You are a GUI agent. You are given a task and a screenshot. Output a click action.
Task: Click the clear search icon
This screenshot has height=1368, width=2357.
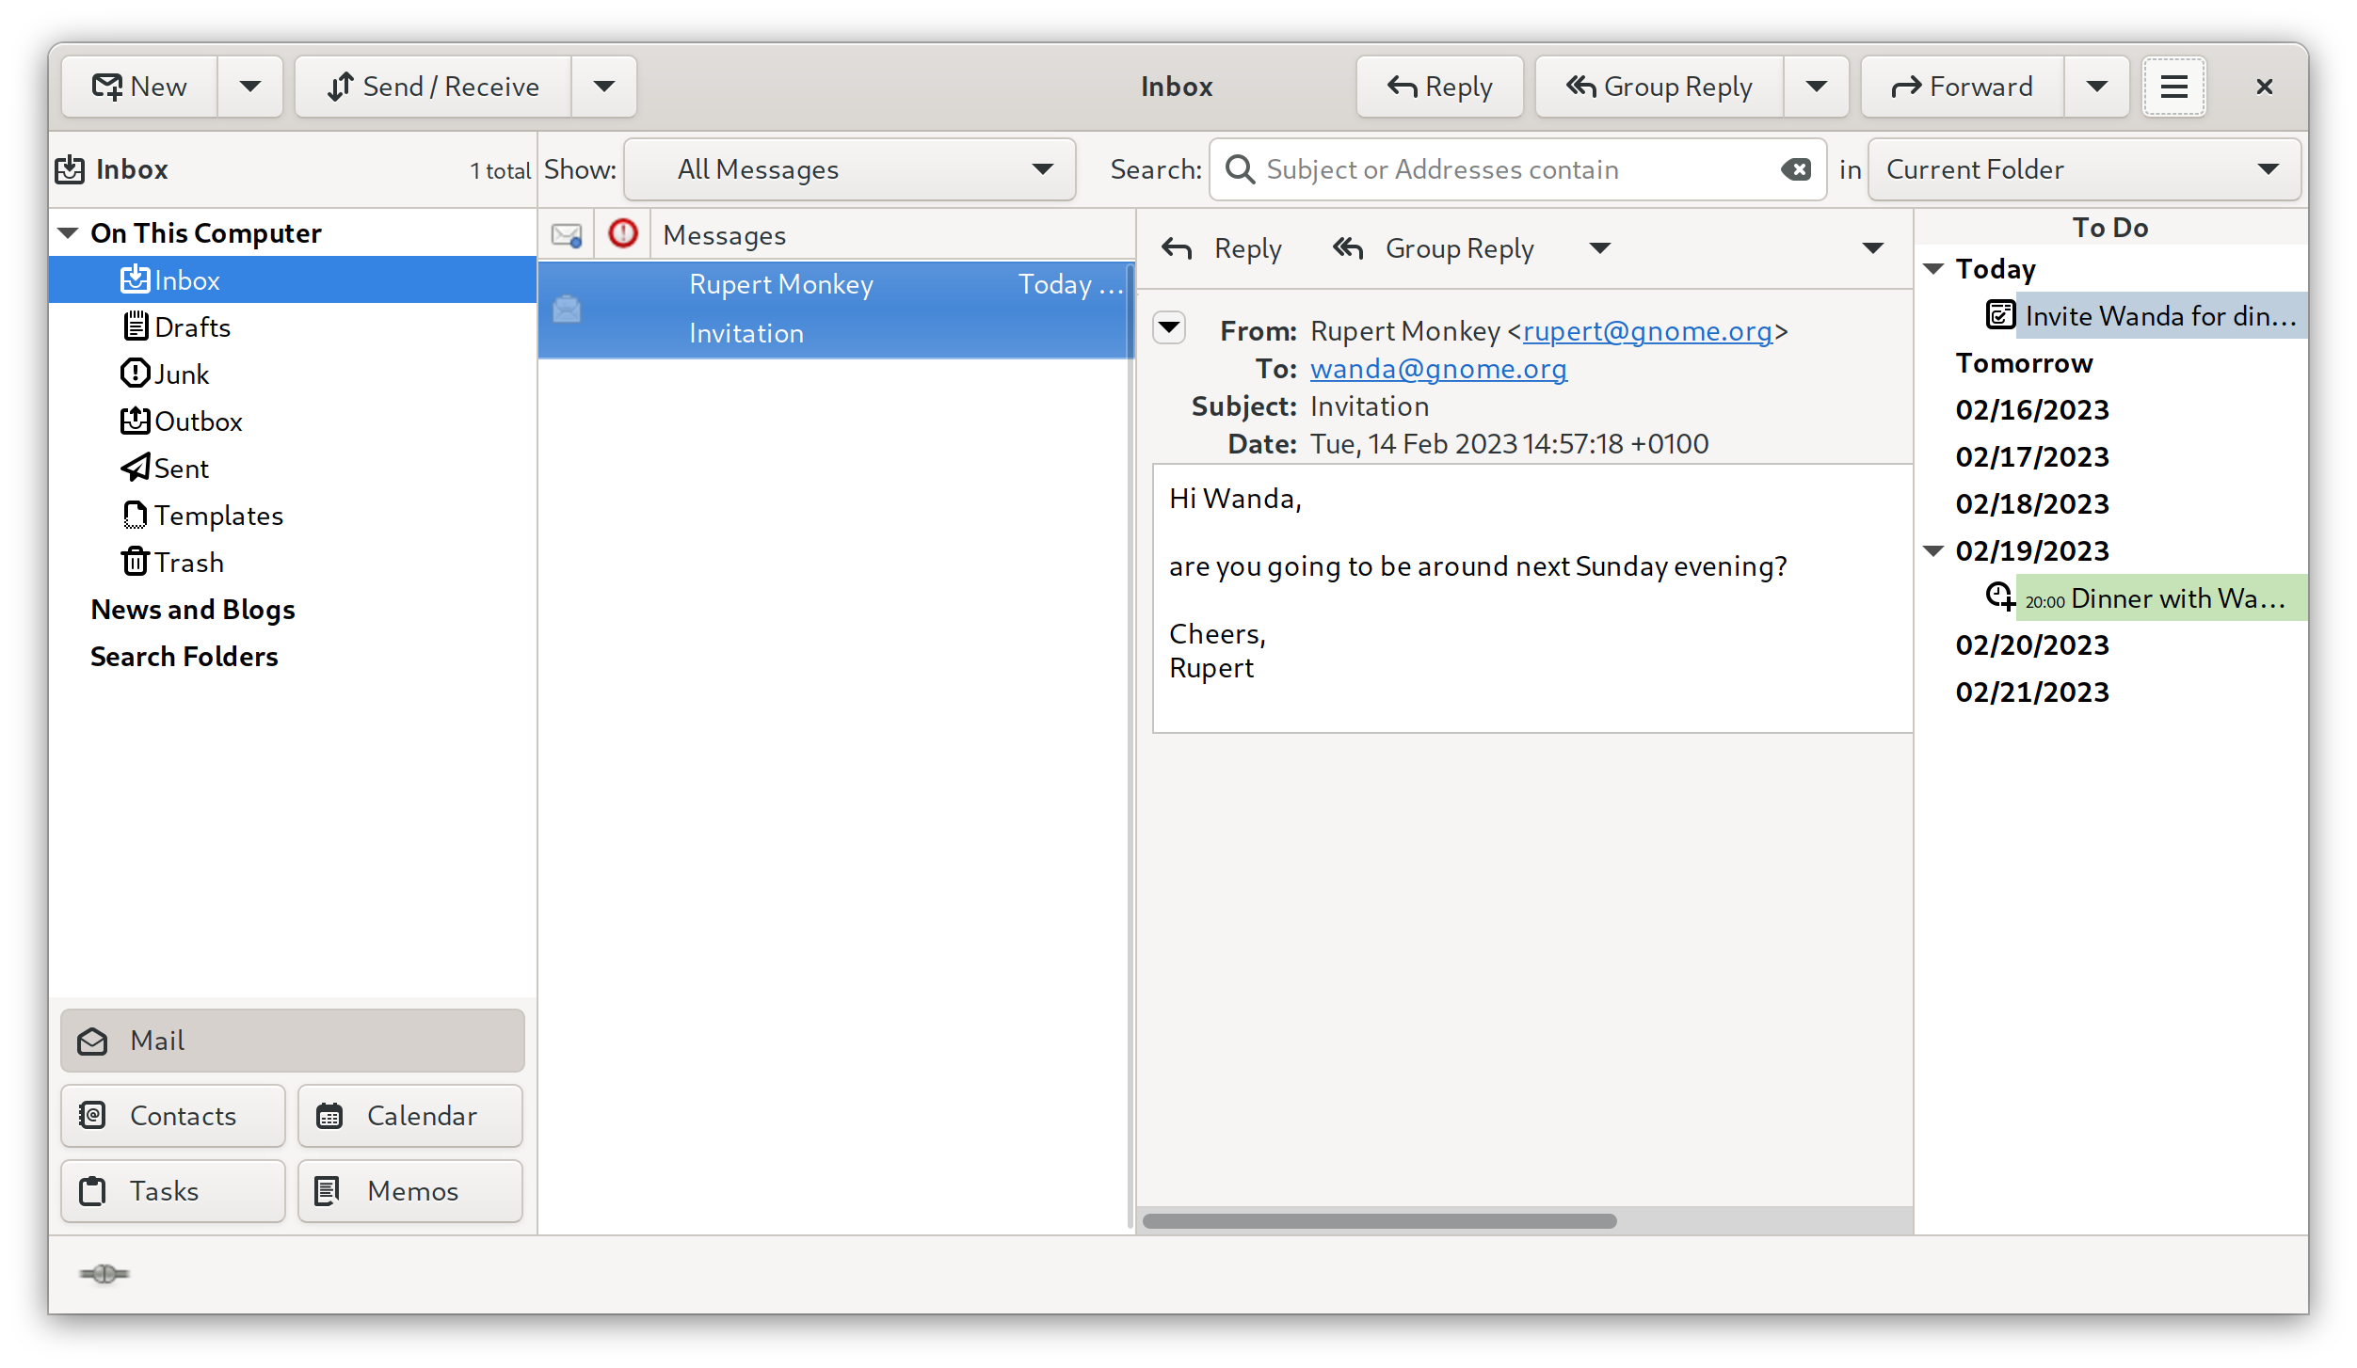pyautogui.click(x=1795, y=169)
